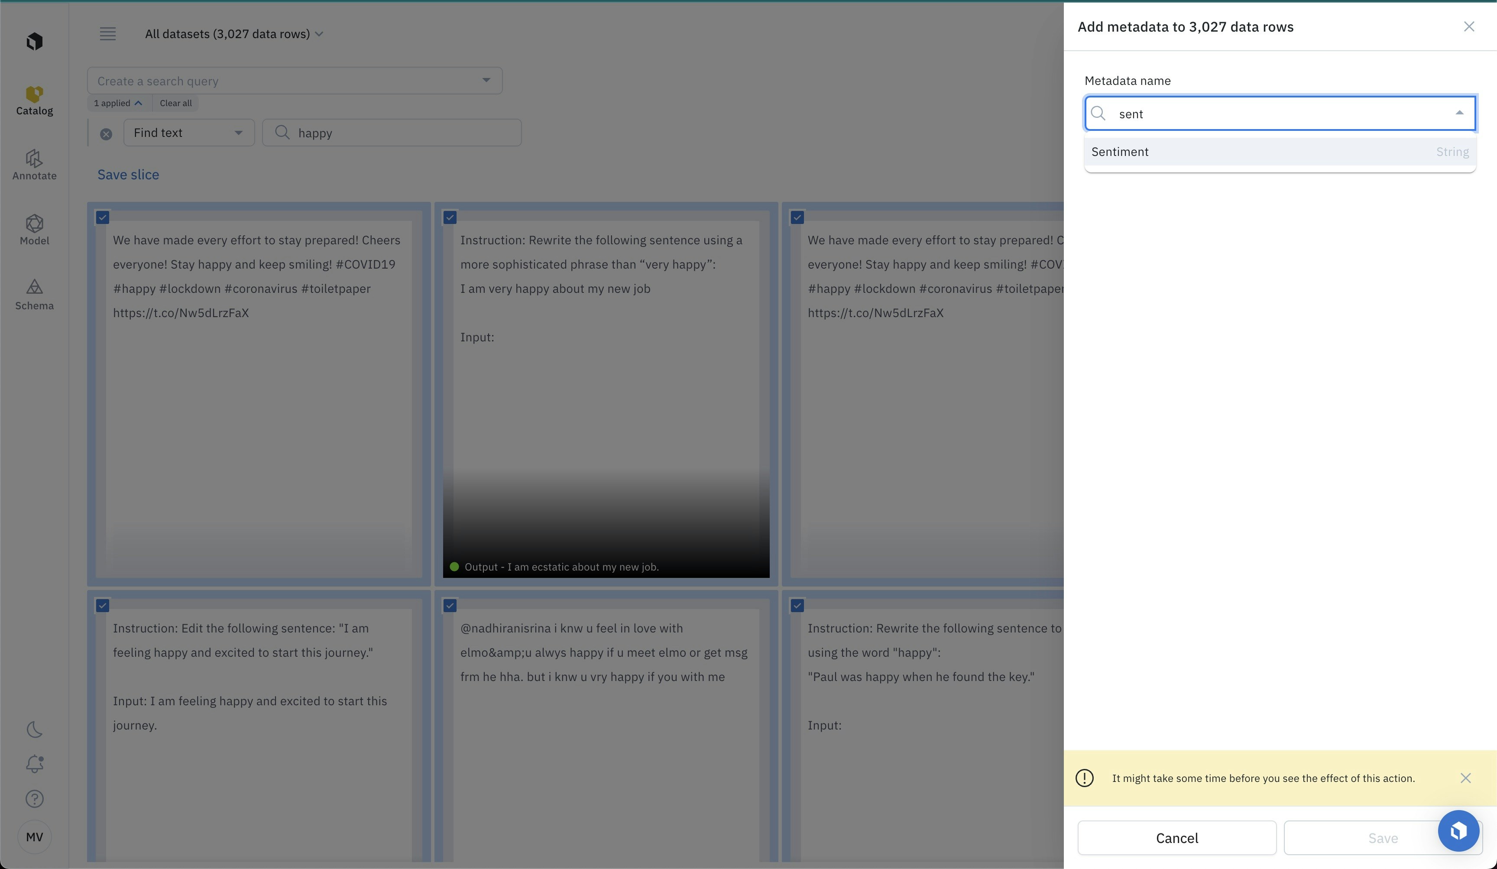Open the hamburger menu icon
The width and height of the screenshot is (1497, 869).
click(107, 34)
